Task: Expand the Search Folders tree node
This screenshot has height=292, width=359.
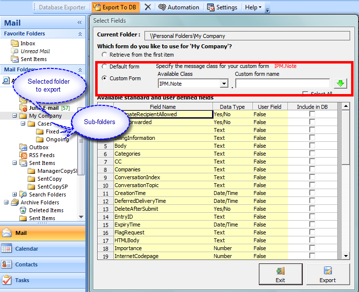Action: tap(15, 195)
